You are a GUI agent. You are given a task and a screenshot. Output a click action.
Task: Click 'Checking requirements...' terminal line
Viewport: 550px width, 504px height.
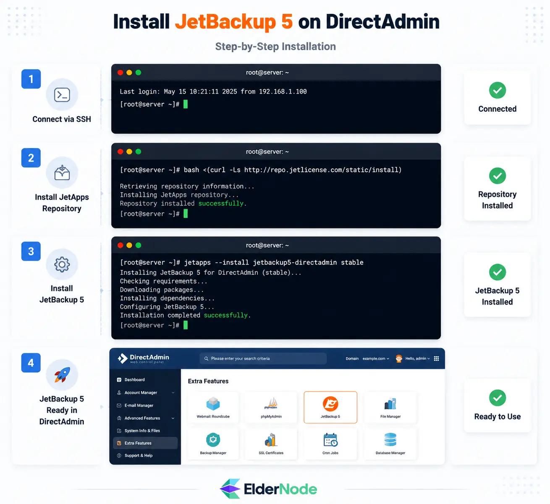pyautogui.click(x=163, y=281)
